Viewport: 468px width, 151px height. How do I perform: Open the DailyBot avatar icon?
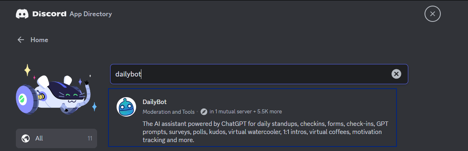tap(126, 107)
